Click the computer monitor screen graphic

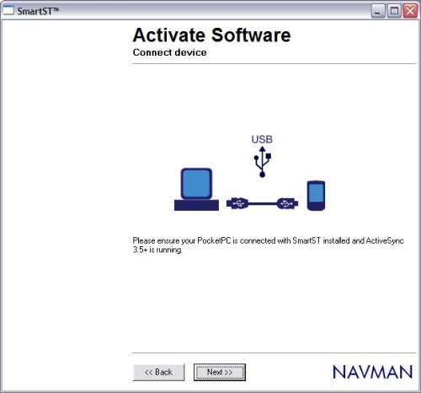pyautogui.click(x=196, y=184)
